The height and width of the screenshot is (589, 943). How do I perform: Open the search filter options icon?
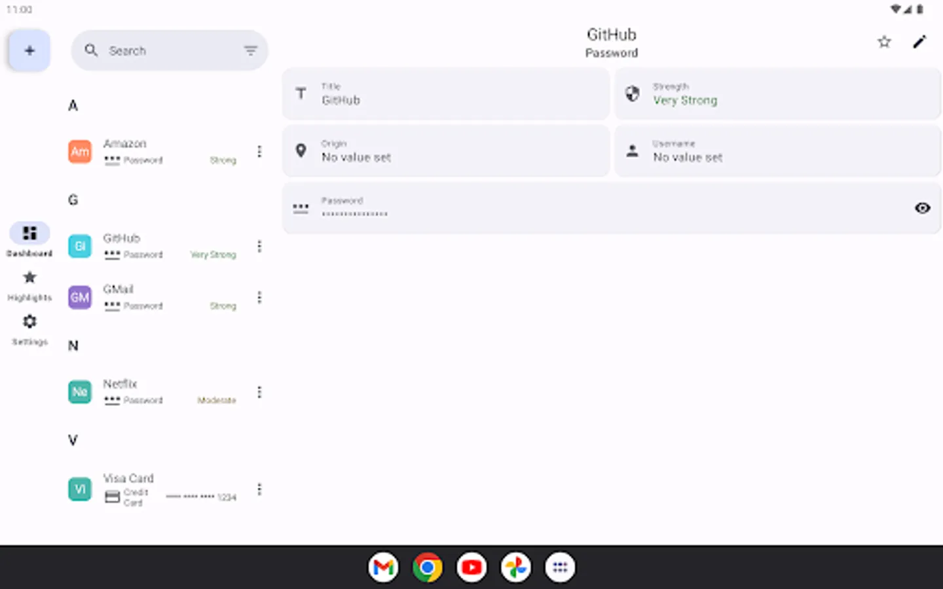(250, 50)
